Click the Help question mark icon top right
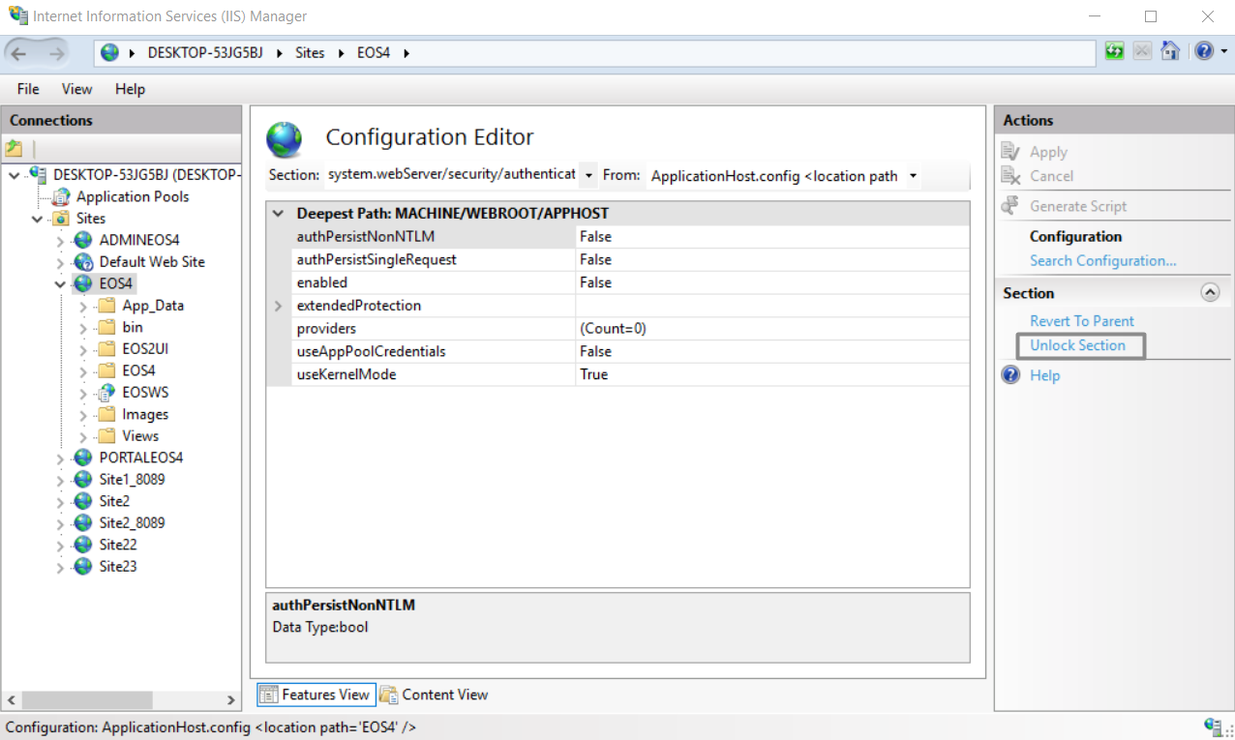This screenshot has height=740, width=1235. tap(1204, 51)
